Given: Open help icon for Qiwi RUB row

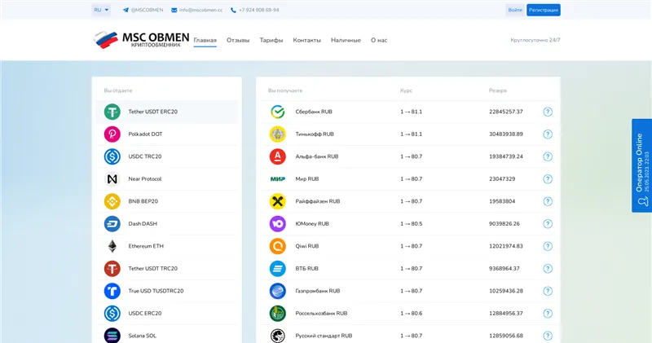Looking at the screenshot, I should [548, 246].
